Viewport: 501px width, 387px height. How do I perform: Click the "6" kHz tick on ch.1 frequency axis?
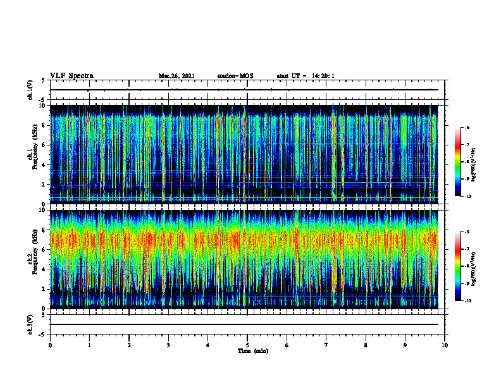point(44,145)
